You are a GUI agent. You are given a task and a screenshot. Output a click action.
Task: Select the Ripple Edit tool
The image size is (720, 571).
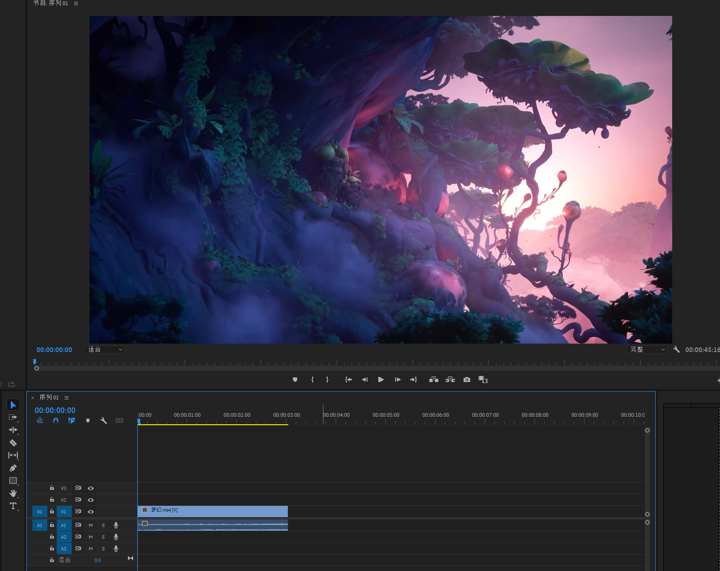pyautogui.click(x=13, y=430)
